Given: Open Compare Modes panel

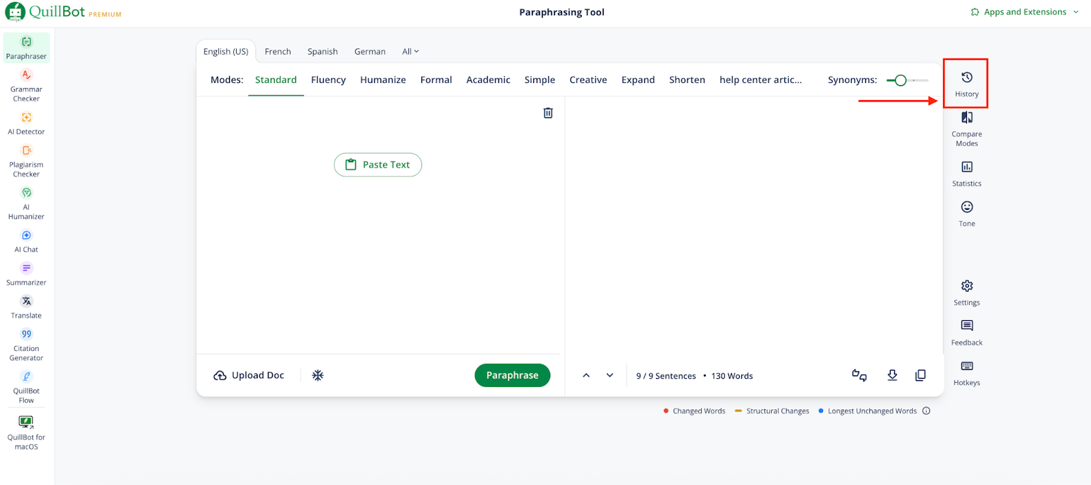Looking at the screenshot, I should pyautogui.click(x=966, y=128).
